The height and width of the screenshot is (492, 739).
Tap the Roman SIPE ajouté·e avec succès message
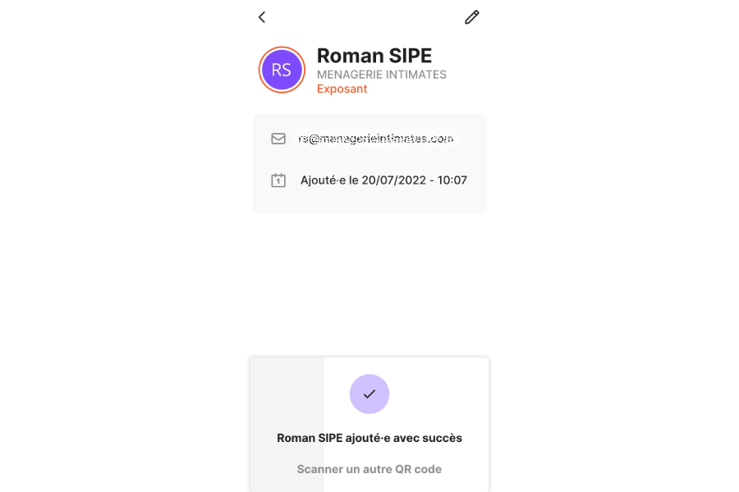click(x=369, y=438)
